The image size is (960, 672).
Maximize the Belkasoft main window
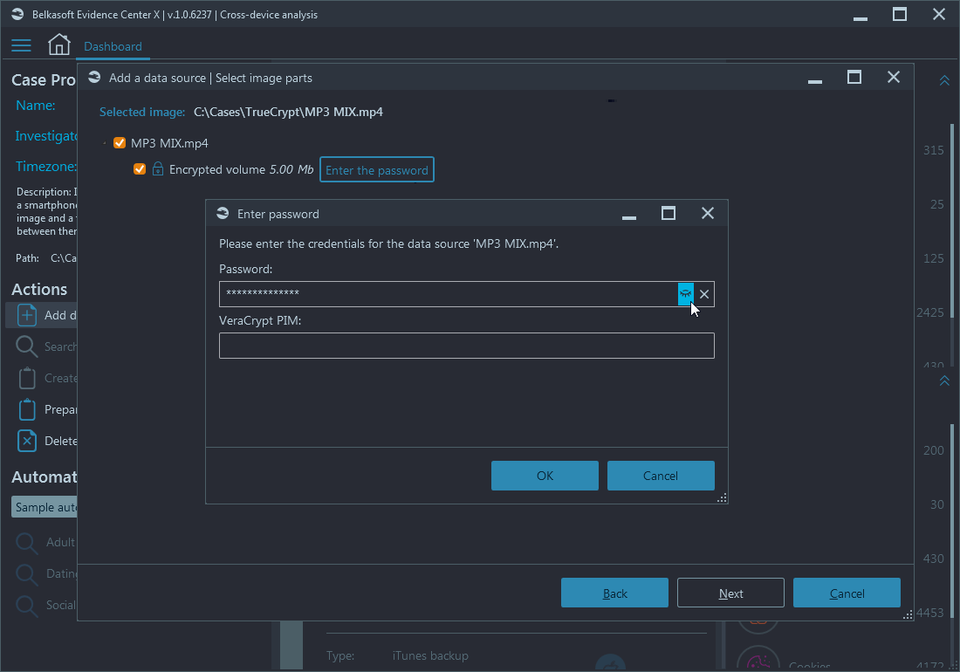tap(900, 14)
